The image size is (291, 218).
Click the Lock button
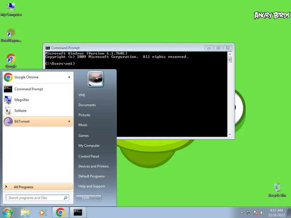(85, 198)
